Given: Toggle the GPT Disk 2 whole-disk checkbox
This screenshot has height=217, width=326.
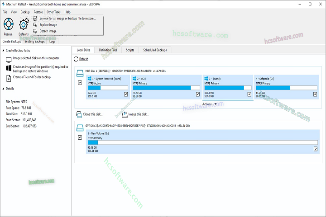Looking at the screenshot, I should point(80,137).
